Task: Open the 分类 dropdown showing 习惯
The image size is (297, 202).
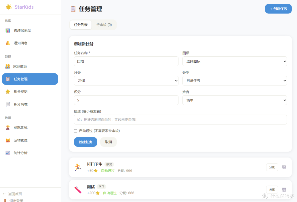Action: [x=126, y=81]
